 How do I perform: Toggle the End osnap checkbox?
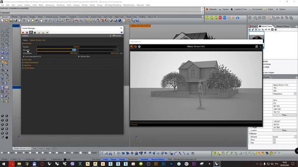pos(2,153)
